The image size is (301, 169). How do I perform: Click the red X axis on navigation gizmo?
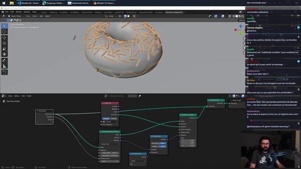point(236,30)
